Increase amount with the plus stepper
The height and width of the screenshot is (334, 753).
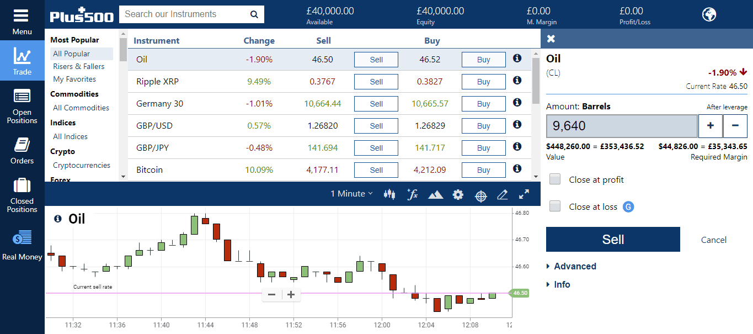(711, 126)
